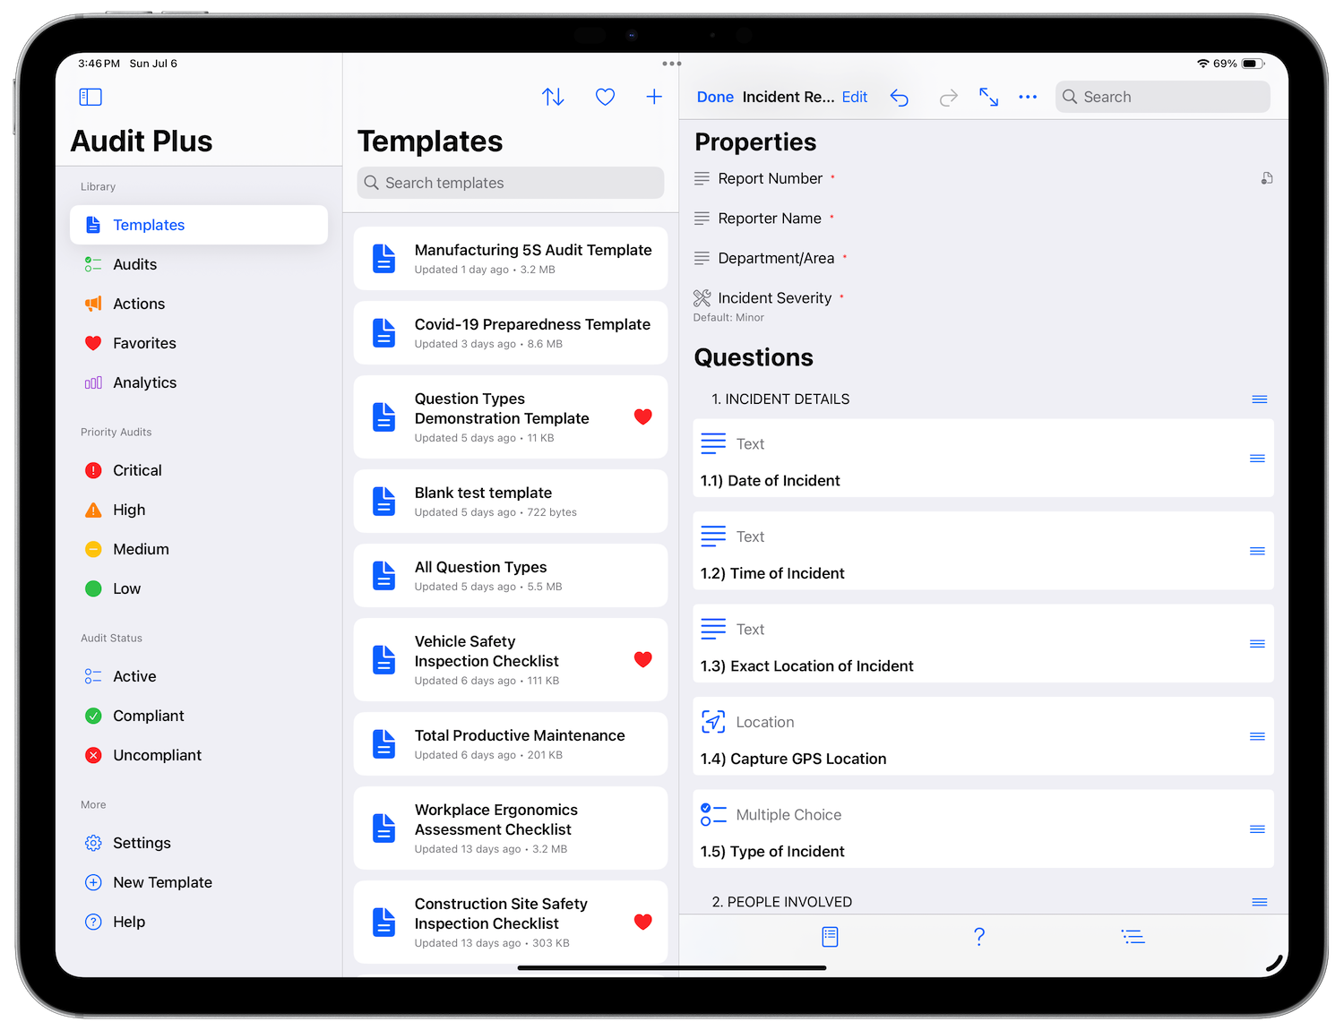Image resolution: width=1344 pixels, height=1030 pixels.
Task: Open Workplace Ergonomics Assessment Checklist
Action: (511, 828)
